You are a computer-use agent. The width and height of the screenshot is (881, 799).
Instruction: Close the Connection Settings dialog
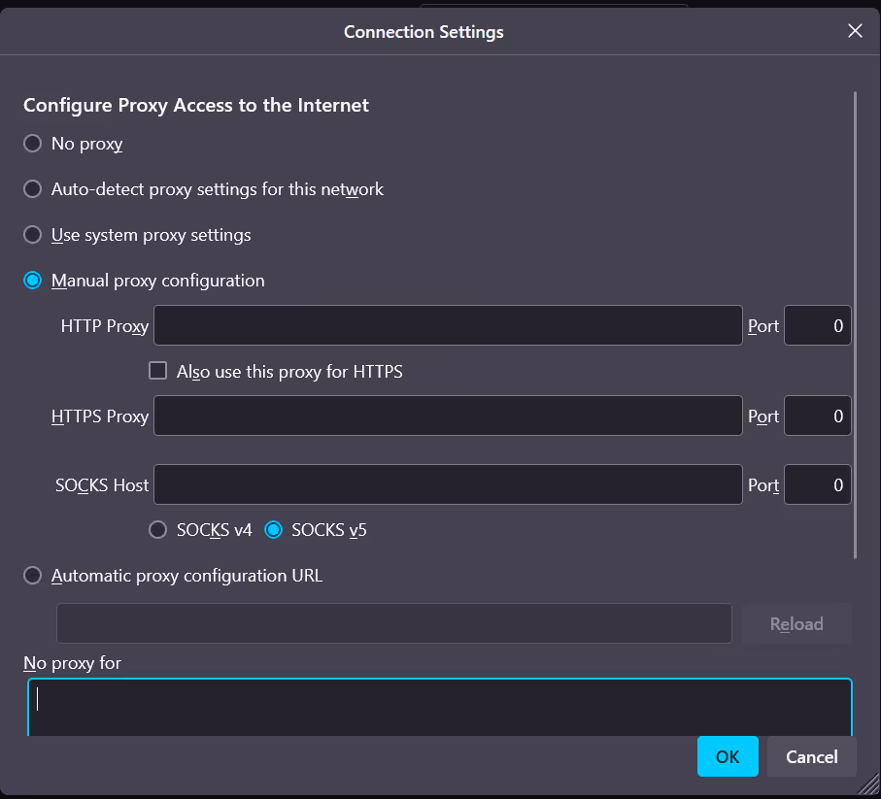pos(855,31)
